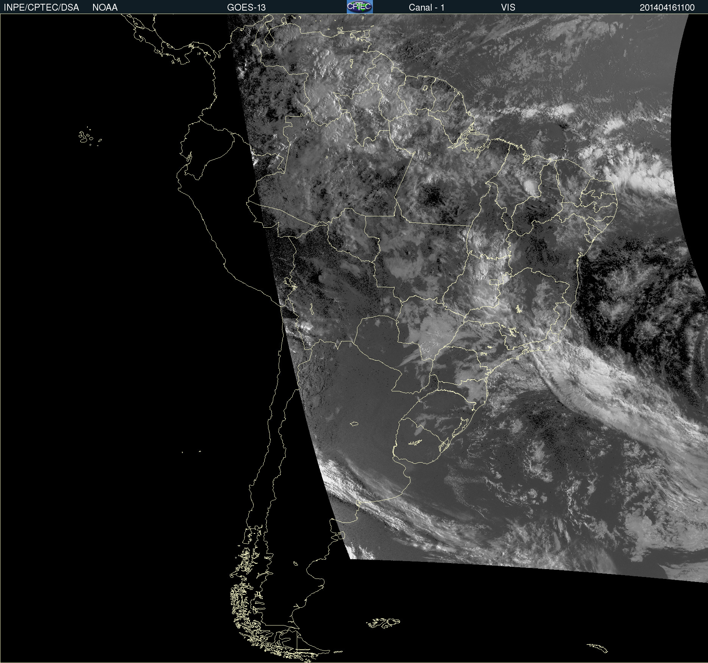Click the timestamp 201404161100

click(x=667, y=8)
